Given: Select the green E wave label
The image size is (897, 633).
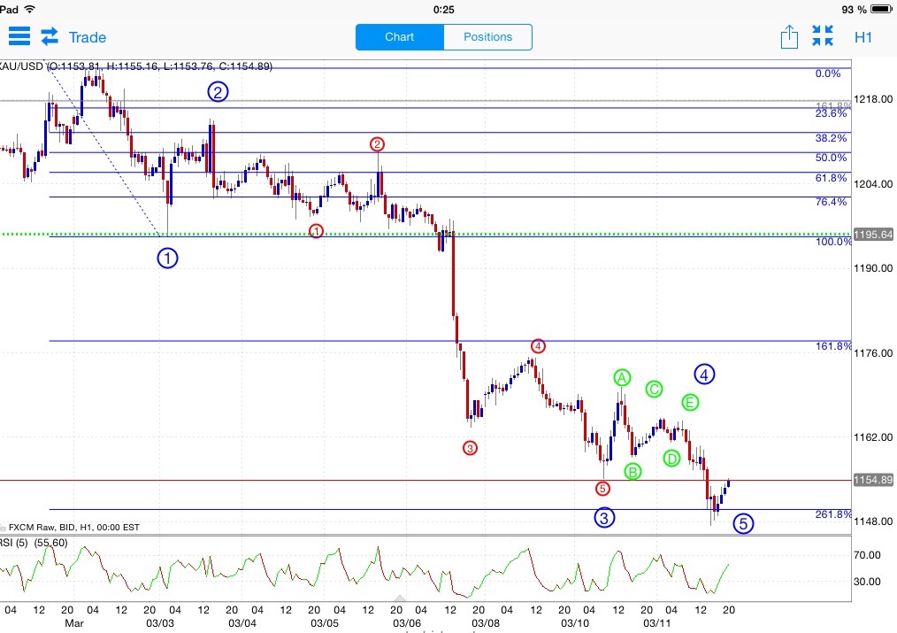Looking at the screenshot, I should point(690,402).
